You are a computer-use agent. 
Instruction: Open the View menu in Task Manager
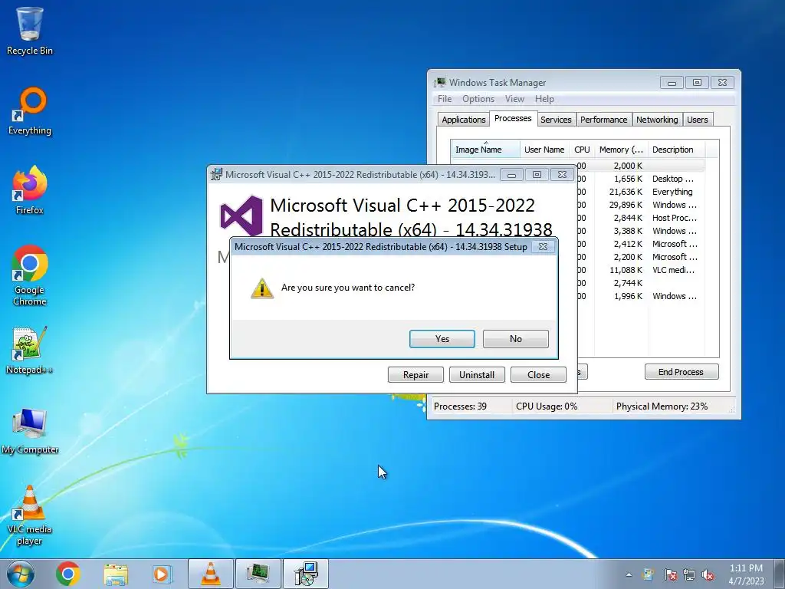514,99
